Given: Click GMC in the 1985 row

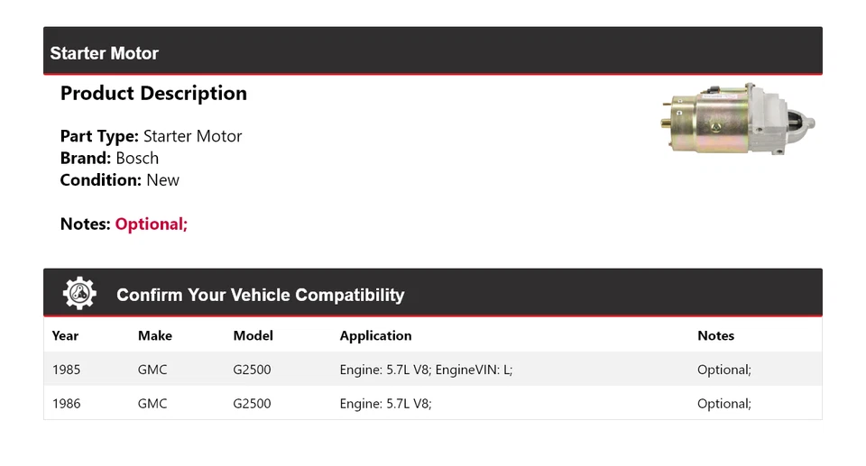Looking at the screenshot, I should (152, 370).
